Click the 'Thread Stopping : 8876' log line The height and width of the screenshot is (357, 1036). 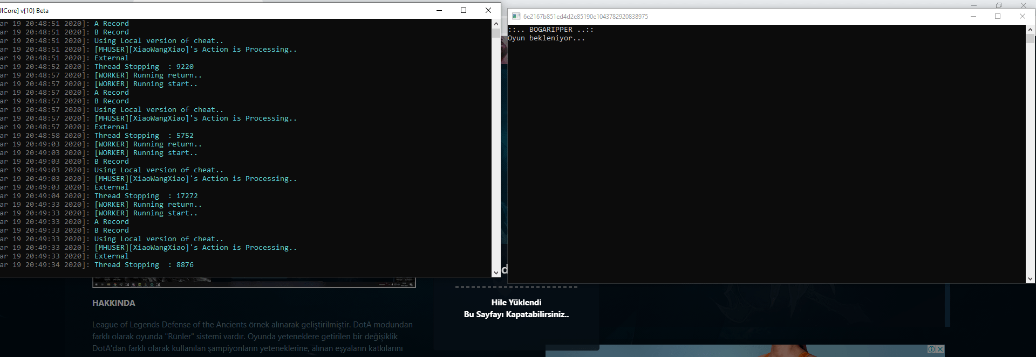pyautogui.click(x=144, y=265)
